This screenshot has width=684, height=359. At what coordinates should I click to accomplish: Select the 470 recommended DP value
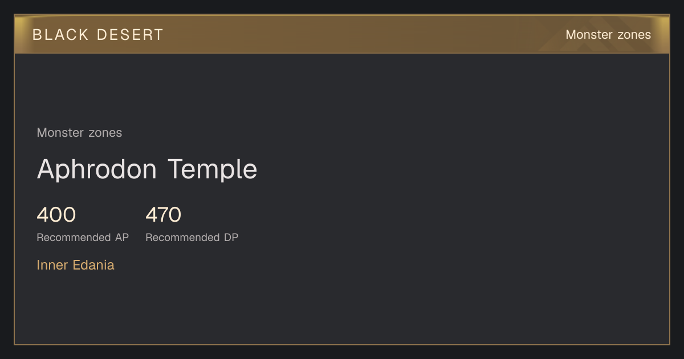[164, 215]
